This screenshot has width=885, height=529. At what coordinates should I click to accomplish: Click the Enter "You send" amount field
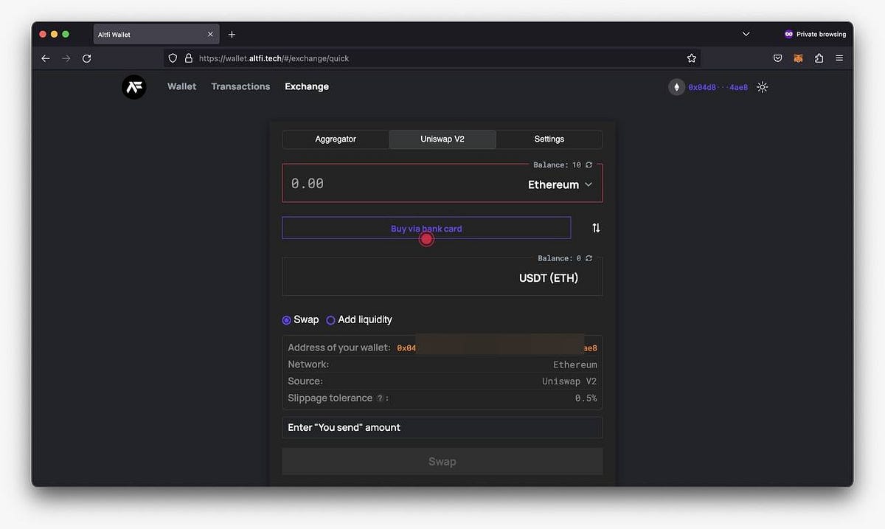point(442,427)
